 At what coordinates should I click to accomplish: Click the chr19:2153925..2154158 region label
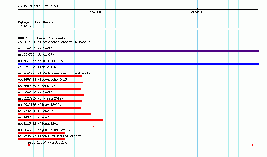coord(38,7)
